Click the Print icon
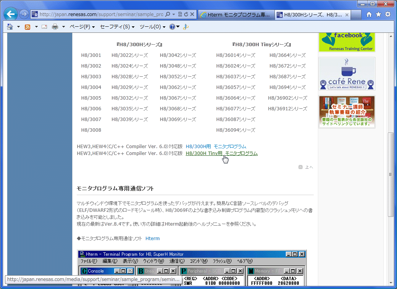The height and width of the screenshot is (289, 397). coord(56,27)
